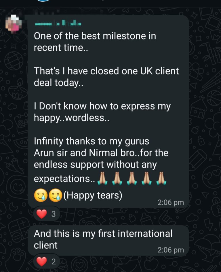The height and width of the screenshot is (272, 221).
Task: Open the sender's blurred profile picture
Action: (14, 24)
